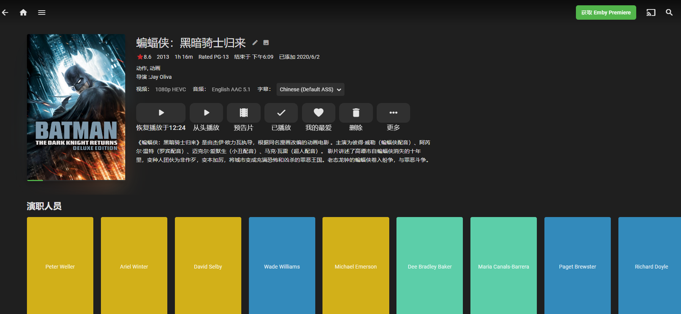Open the Ariel Winter cast card
This screenshot has height=314, width=681.
point(134,266)
